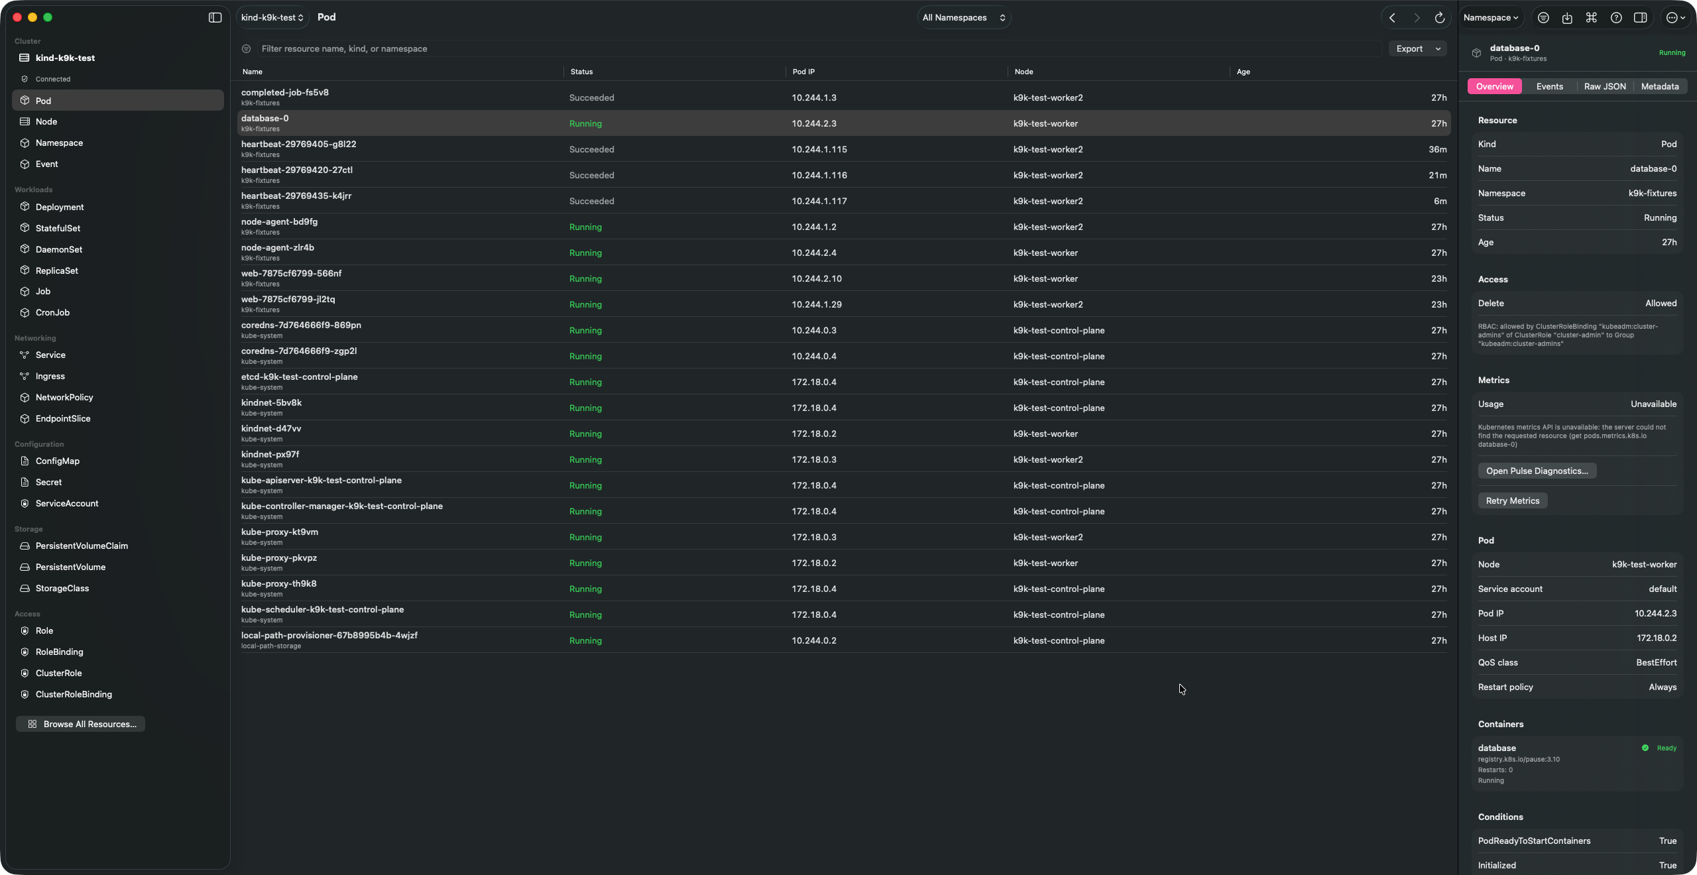The image size is (1697, 875).
Task: Open the filter lines toolbar icon
Action: point(1543,18)
